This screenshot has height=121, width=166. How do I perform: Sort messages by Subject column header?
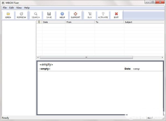144,22
